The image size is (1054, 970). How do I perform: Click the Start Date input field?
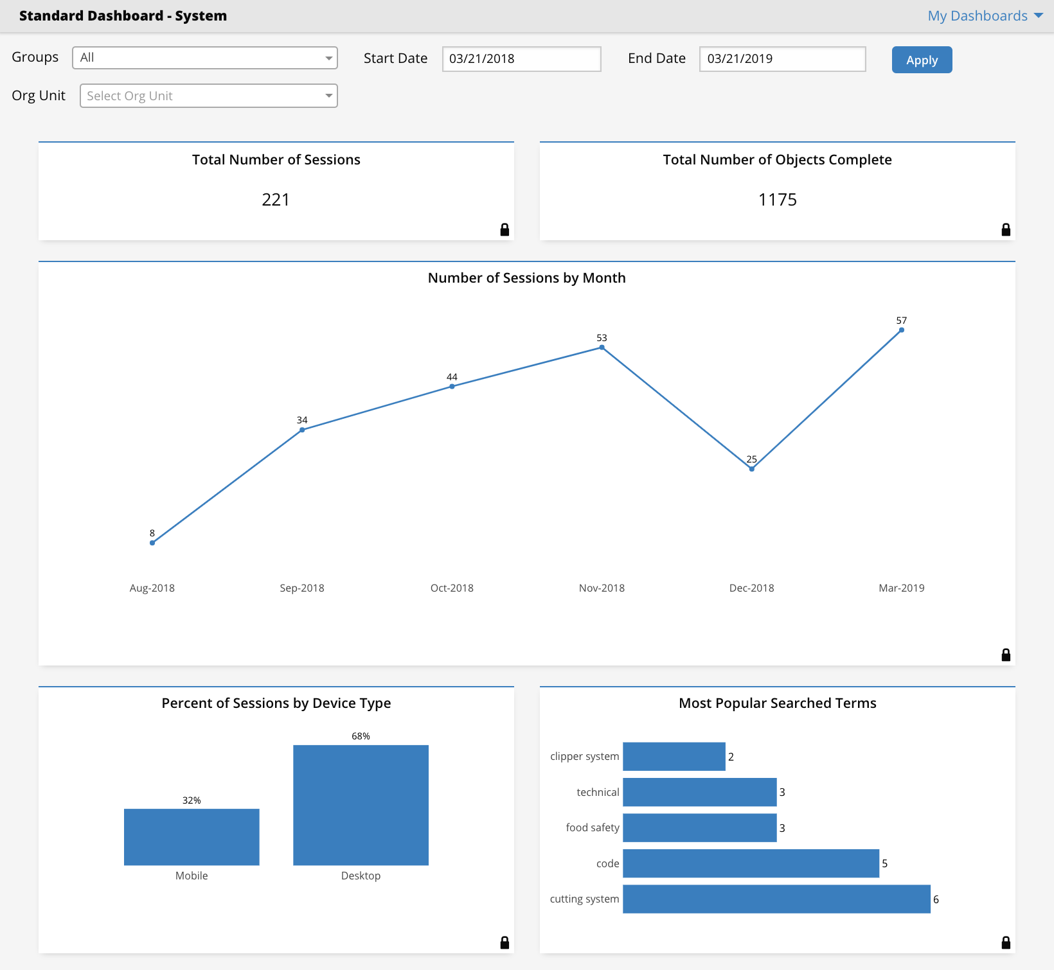tap(521, 59)
